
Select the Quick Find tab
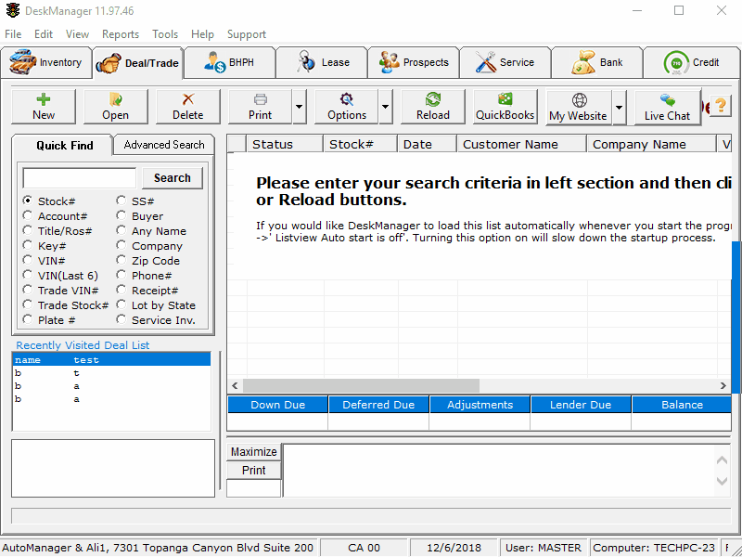tap(64, 146)
